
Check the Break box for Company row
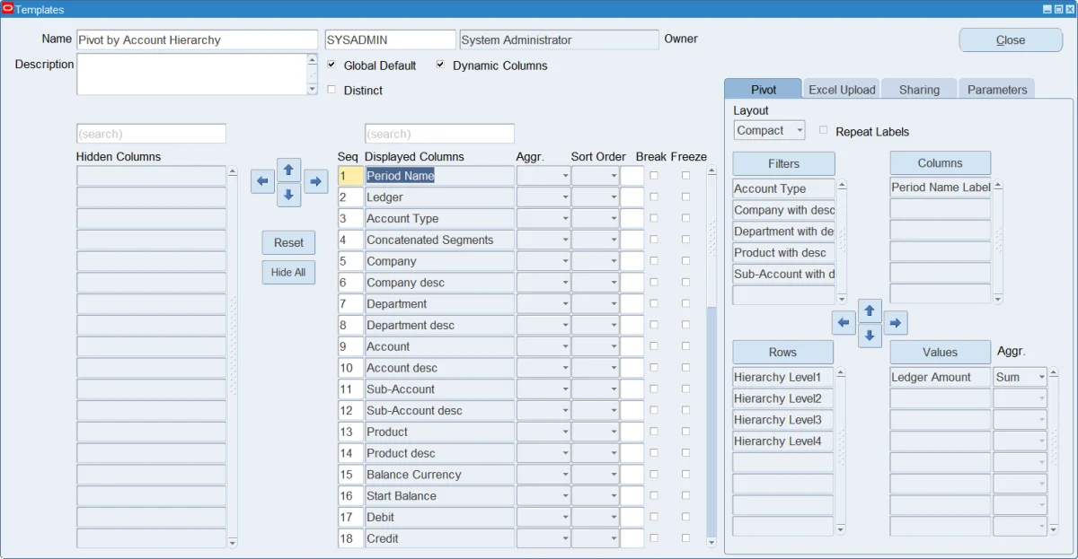(654, 261)
